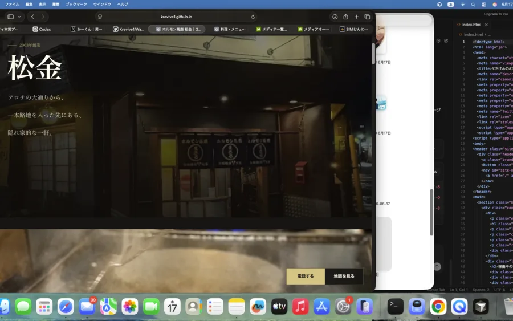Open Maps from the Dock
Viewport: 513px width, 321px height.
108,307
